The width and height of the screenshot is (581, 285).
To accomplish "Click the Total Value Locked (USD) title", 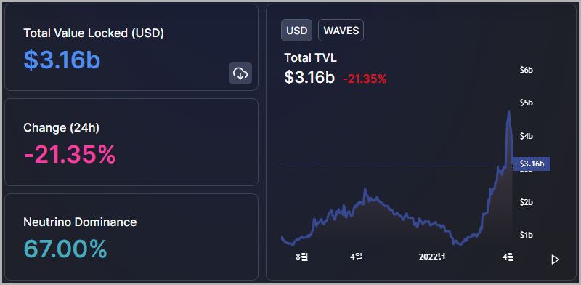I will tap(94, 33).
